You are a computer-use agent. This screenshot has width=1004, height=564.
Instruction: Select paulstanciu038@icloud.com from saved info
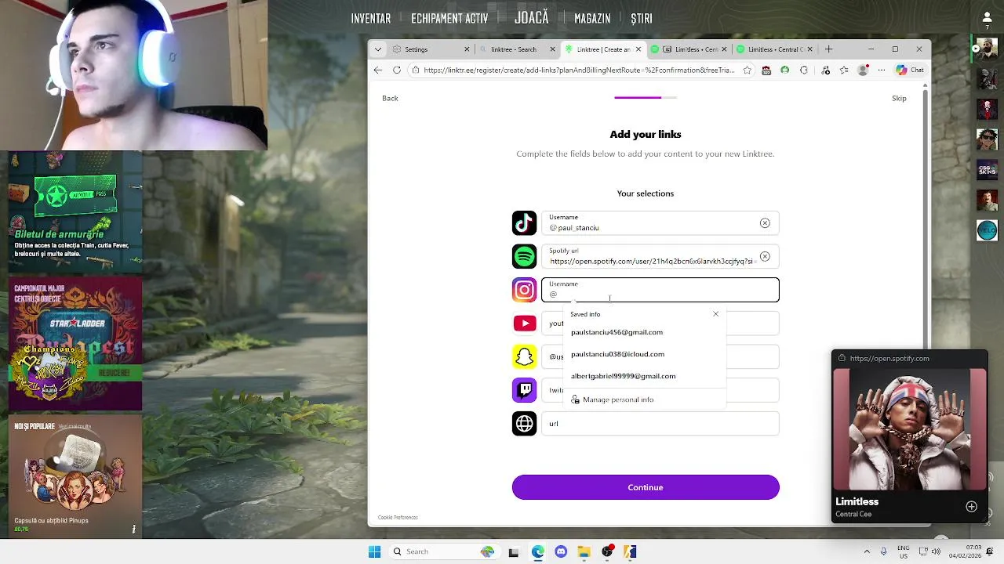pyautogui.click(x=645, y=354)
